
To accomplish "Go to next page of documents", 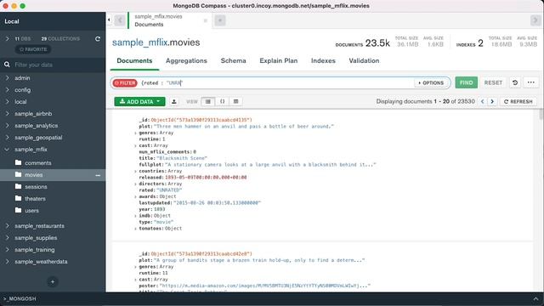I will 492,101.
